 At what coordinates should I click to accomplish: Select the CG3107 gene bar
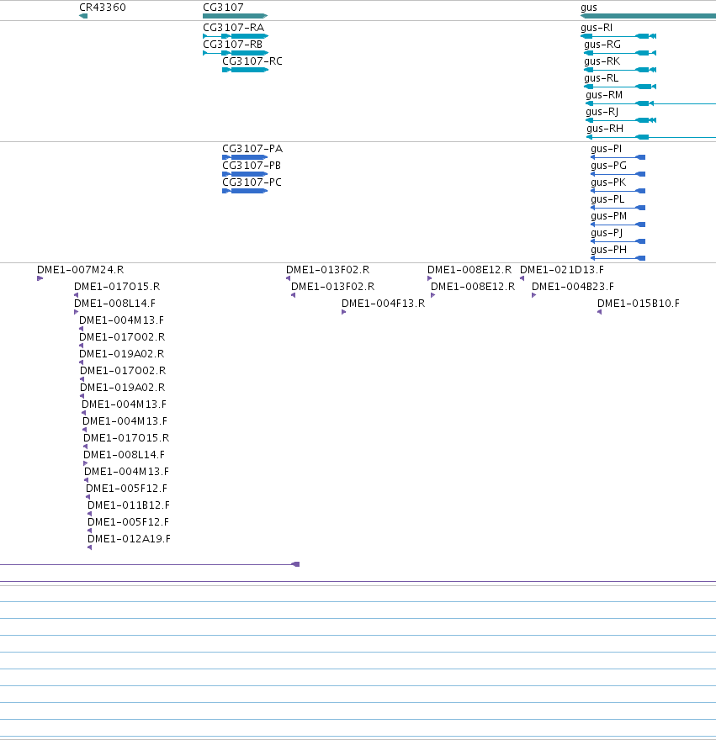[x=236, y=16]
